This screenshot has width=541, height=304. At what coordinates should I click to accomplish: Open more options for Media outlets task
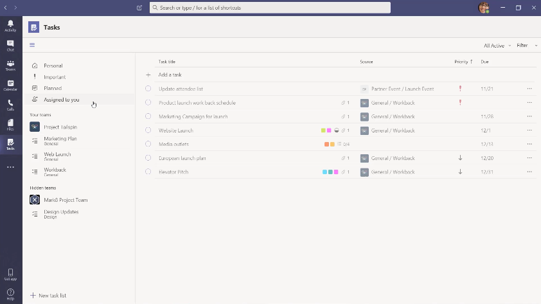tap(529, 144)
